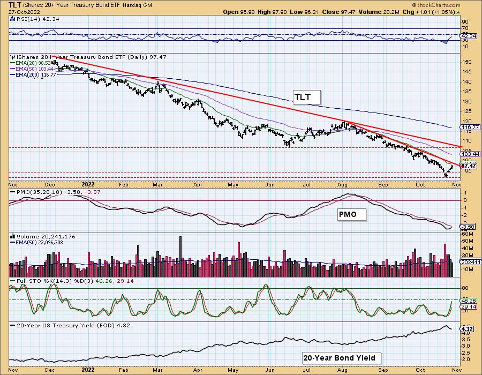
Task: Click the 42.34 value tag on the RSI axis
Action: click(x=469, y=36)
